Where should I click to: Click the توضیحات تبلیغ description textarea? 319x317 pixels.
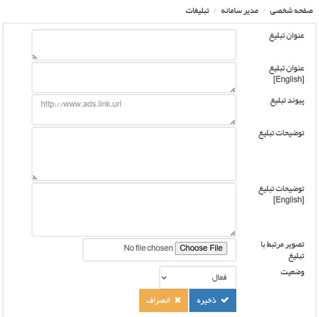pyautogui.click(x=134, y=154)
